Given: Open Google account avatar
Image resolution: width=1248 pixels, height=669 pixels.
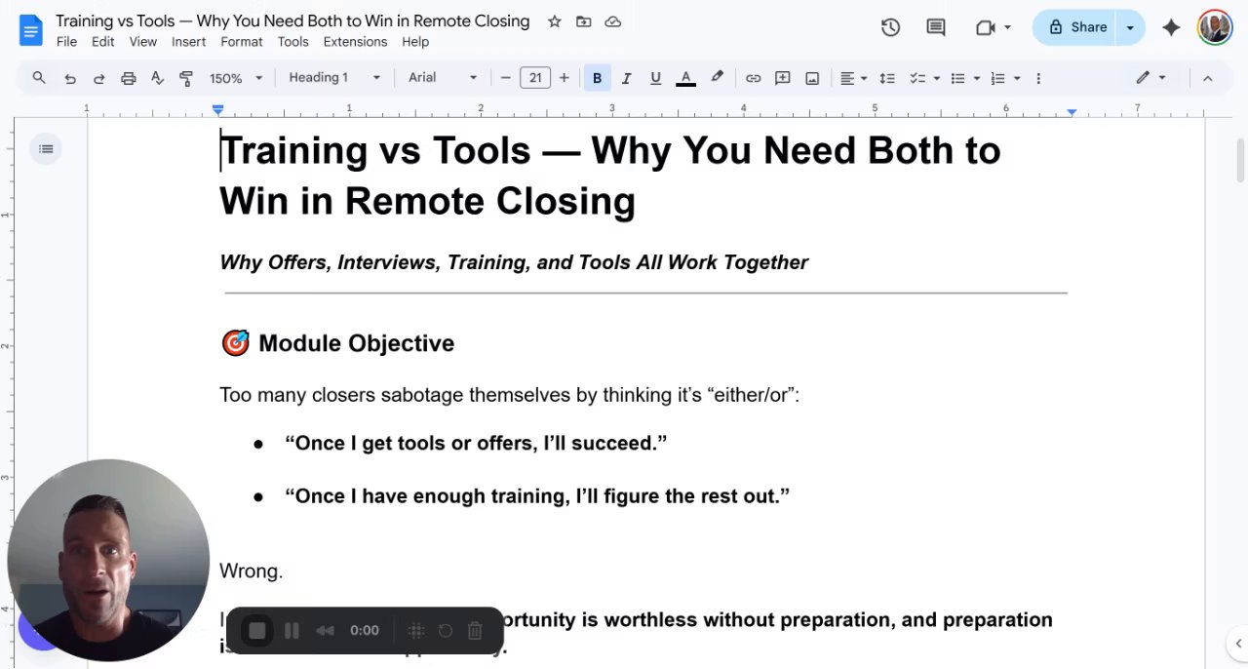Looking at the screenshot, I should pyautogui.click(x=1215, y=27).
